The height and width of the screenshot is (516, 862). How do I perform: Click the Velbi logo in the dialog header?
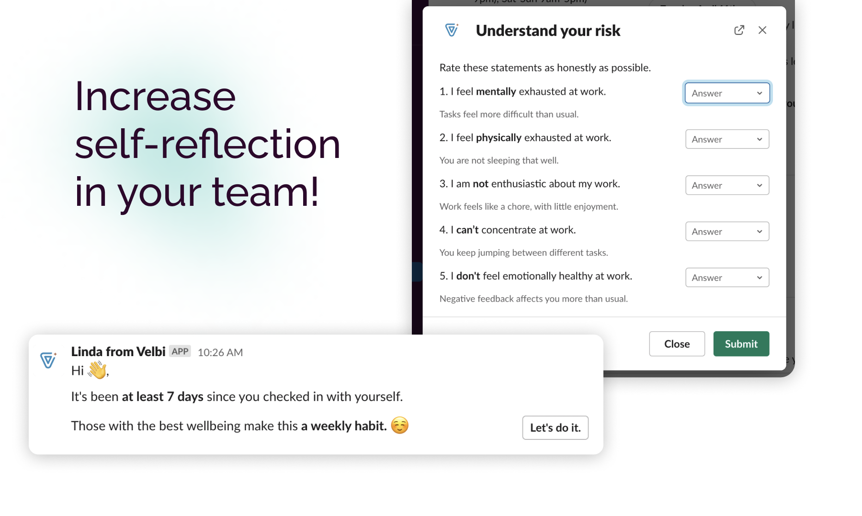[x=452, y=30]
